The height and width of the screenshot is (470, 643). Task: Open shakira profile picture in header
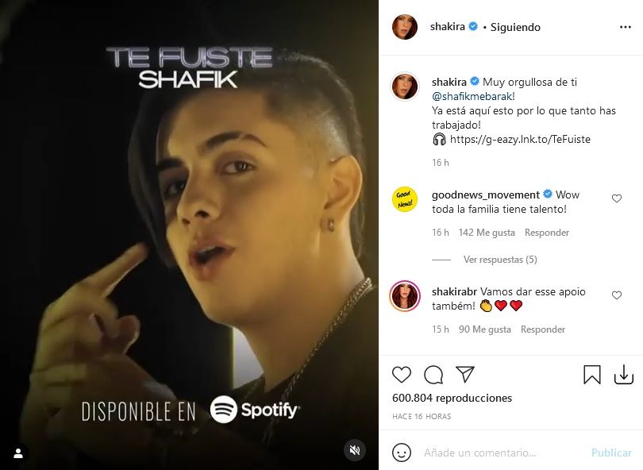click(x=405, y=27)
